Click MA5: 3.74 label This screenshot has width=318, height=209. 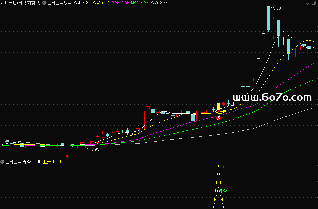[x=159, y=3]
